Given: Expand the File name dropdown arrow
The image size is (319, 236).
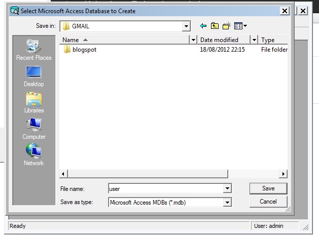Looking at the screenshot, I should coord(227,188).
